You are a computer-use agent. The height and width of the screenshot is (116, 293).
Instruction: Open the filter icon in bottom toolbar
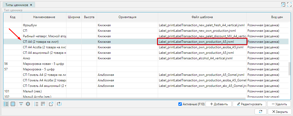point(21,104)
